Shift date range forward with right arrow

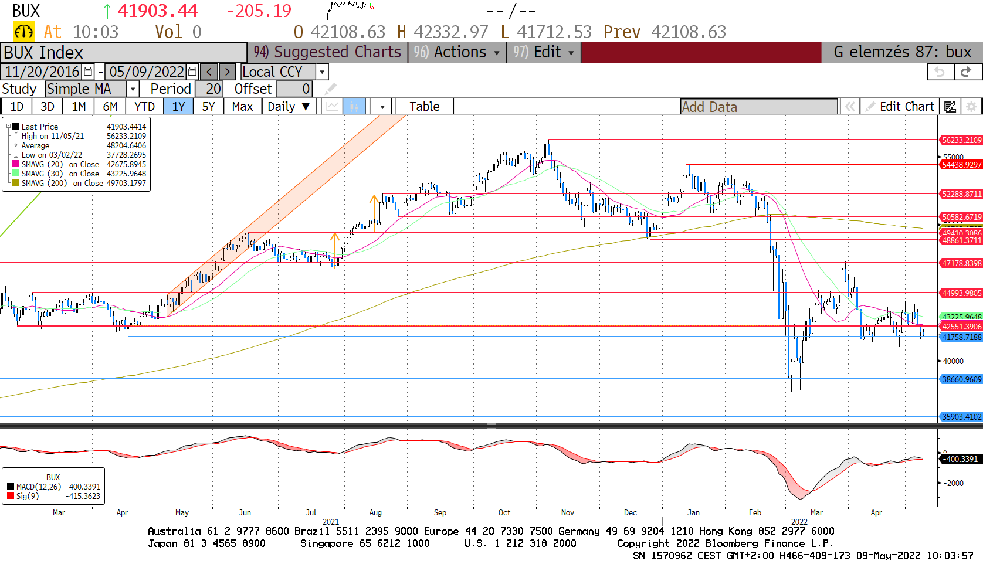coord(228,72)
